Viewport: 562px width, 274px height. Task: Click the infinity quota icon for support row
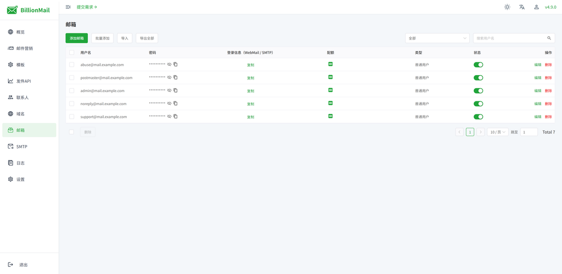tap(330, 116)
